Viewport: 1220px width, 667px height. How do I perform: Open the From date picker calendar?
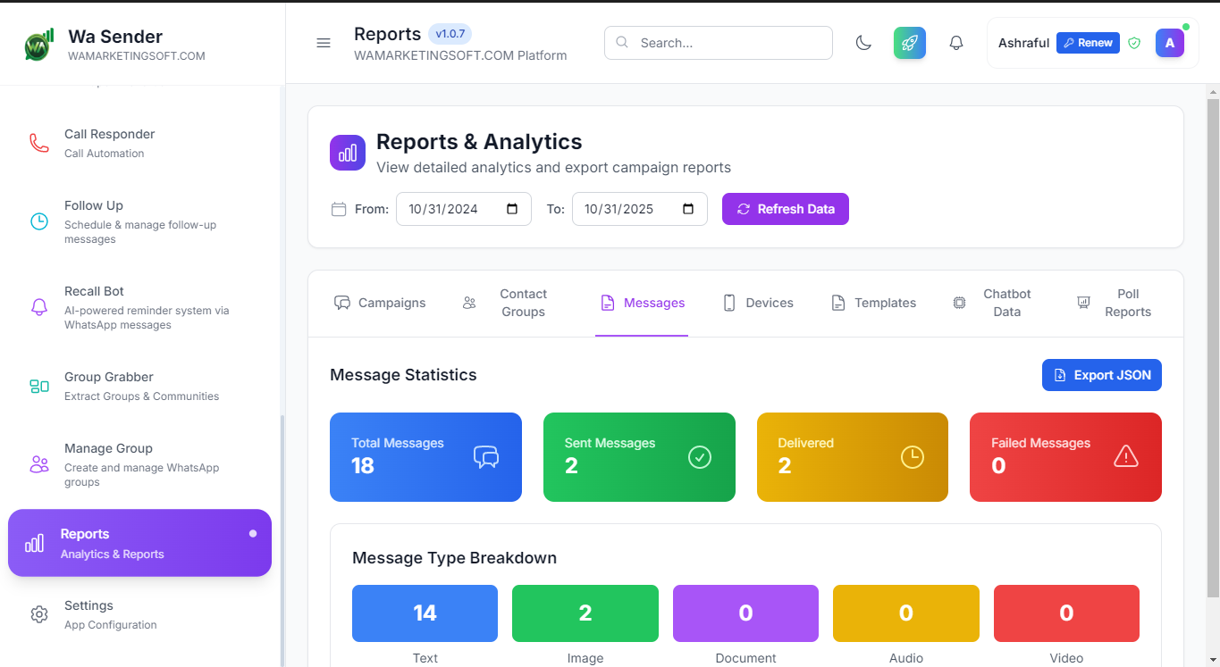coord(511,208)
